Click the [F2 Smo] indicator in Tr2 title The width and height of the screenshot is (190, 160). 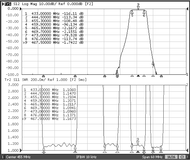78,80
